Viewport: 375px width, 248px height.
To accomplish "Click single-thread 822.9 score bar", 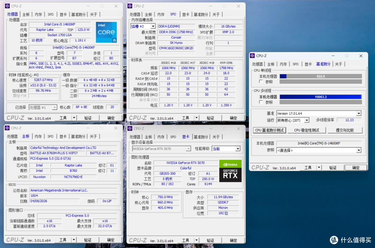I will pyautogui.click(x=321, y=76).
